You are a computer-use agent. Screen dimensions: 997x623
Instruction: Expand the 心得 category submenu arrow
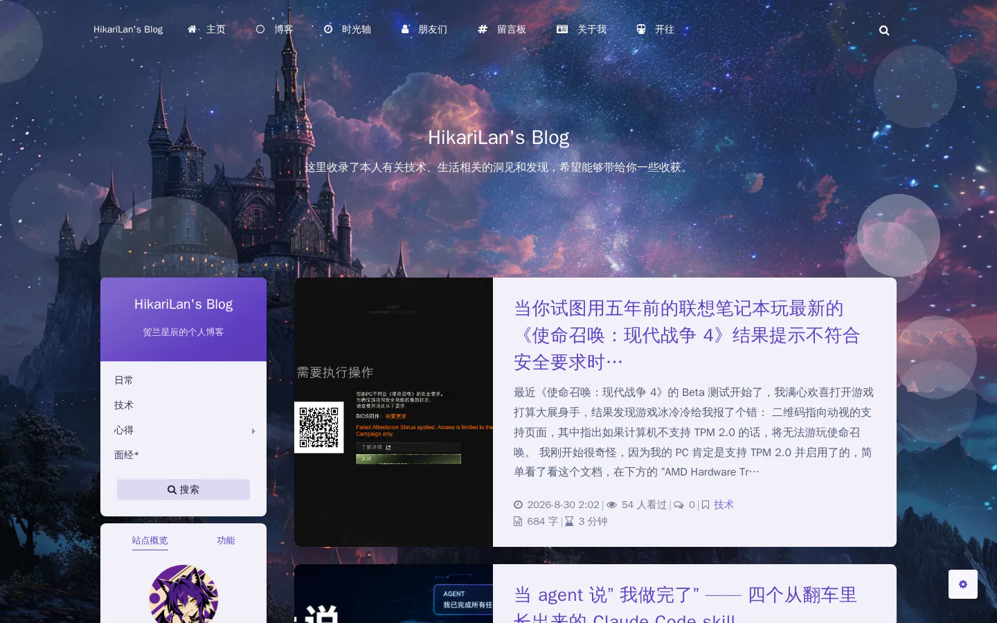(253, 431)
